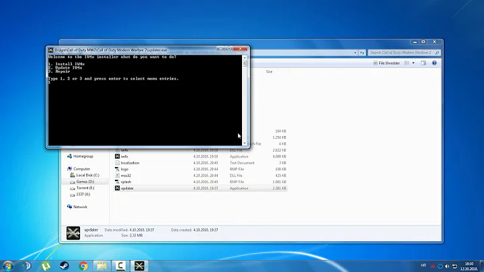
Task: Click the refresh button beside address bar
Action: coord(362,53)
